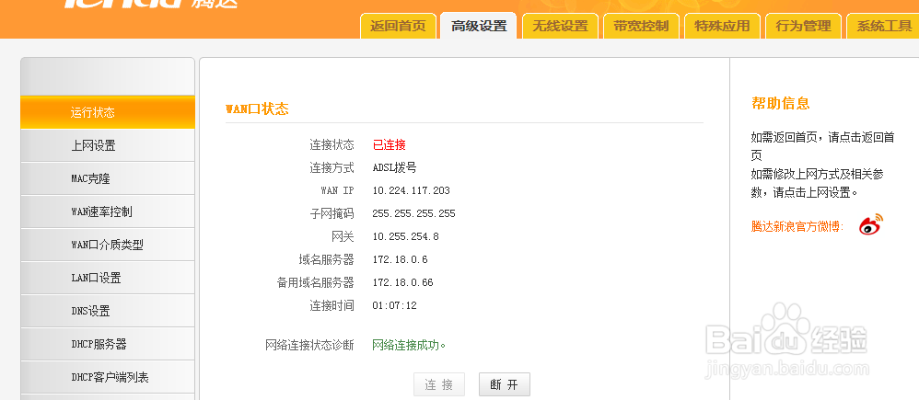Click the greyed 连接 button

tap(439, 384)
